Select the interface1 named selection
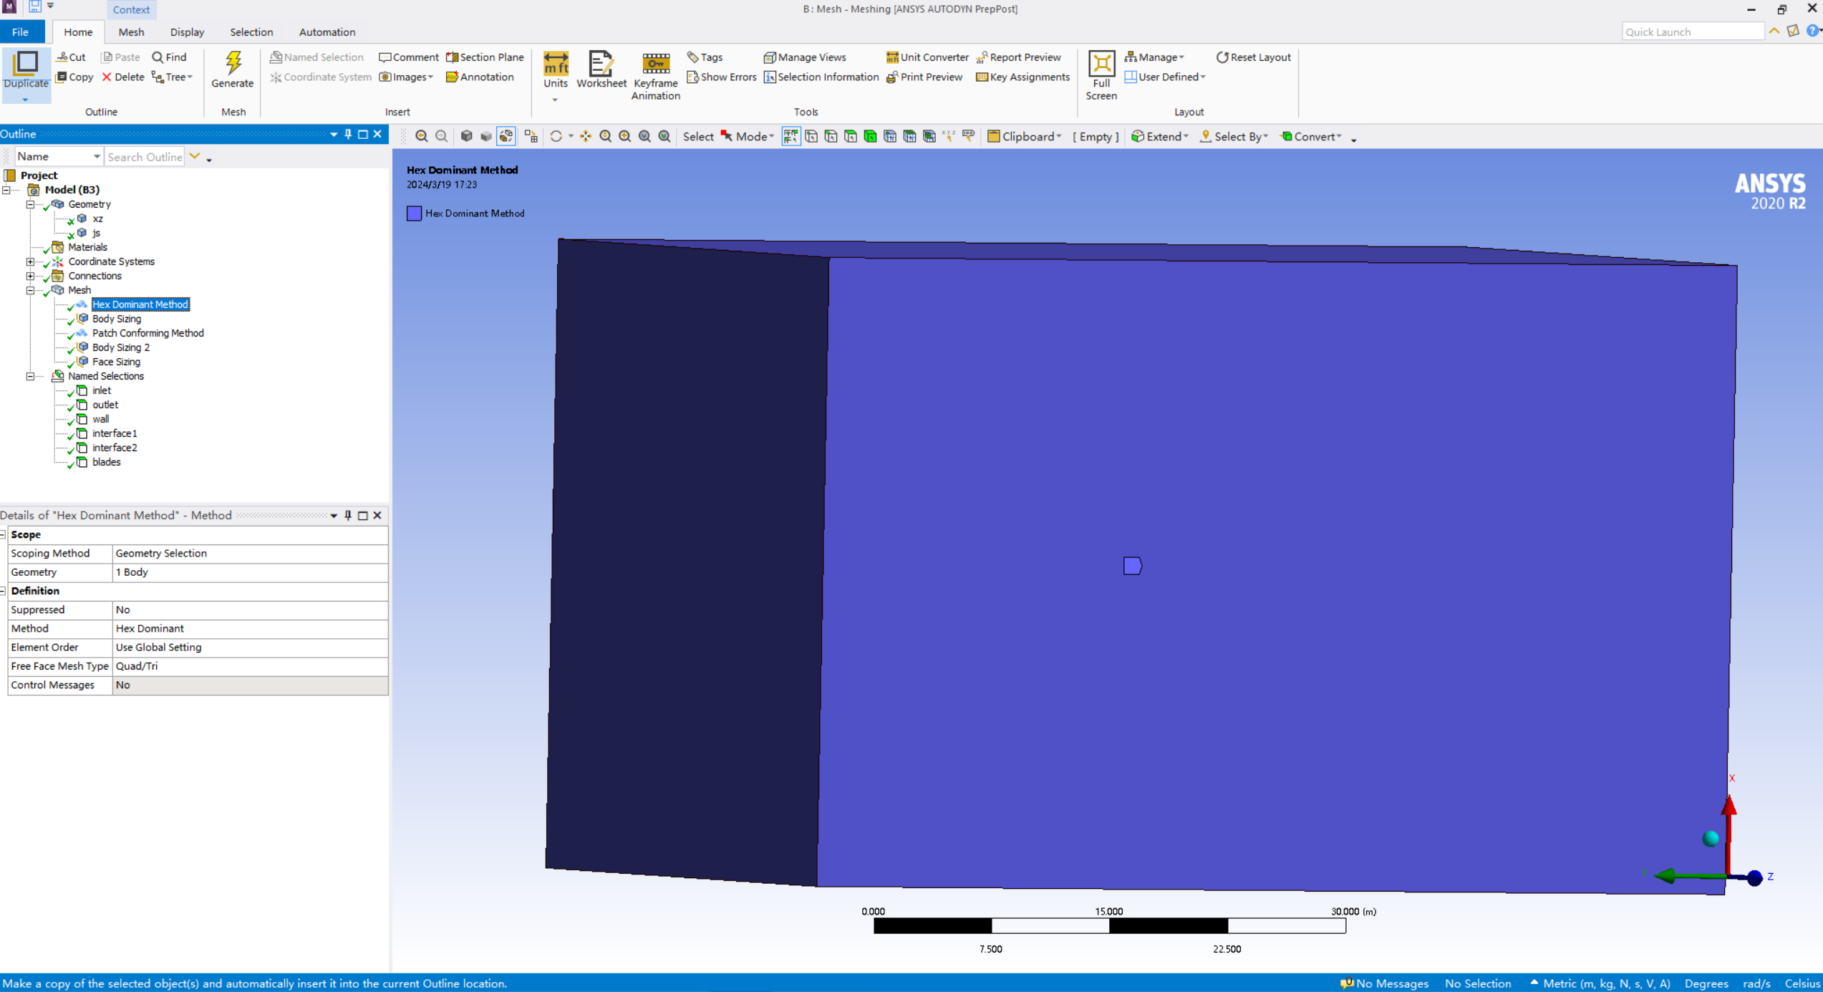Image resolution: width=1823 pixels, height=992 pixels. tap(115, 433)
